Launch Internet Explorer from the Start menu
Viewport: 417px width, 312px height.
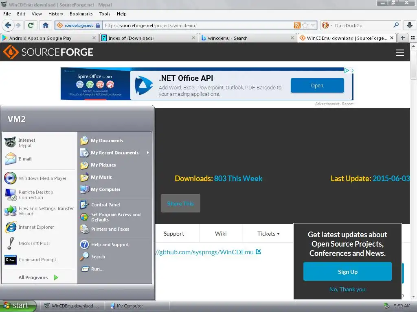point(40,227)
